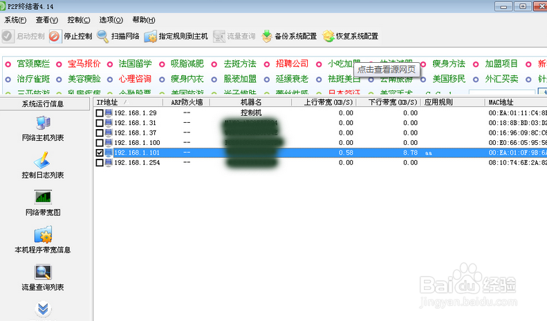The width and height of the screenshot is (547, 321).
Task: Click the 停止控制 stop icon
Action: click(55, 36)
